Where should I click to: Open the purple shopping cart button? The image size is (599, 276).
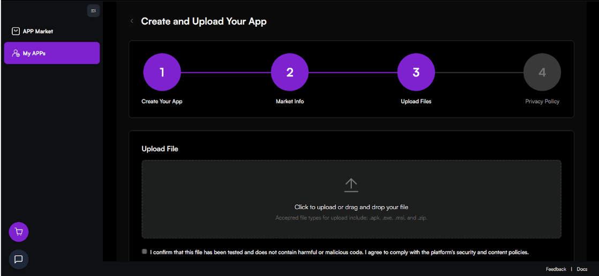click(19, 232)
